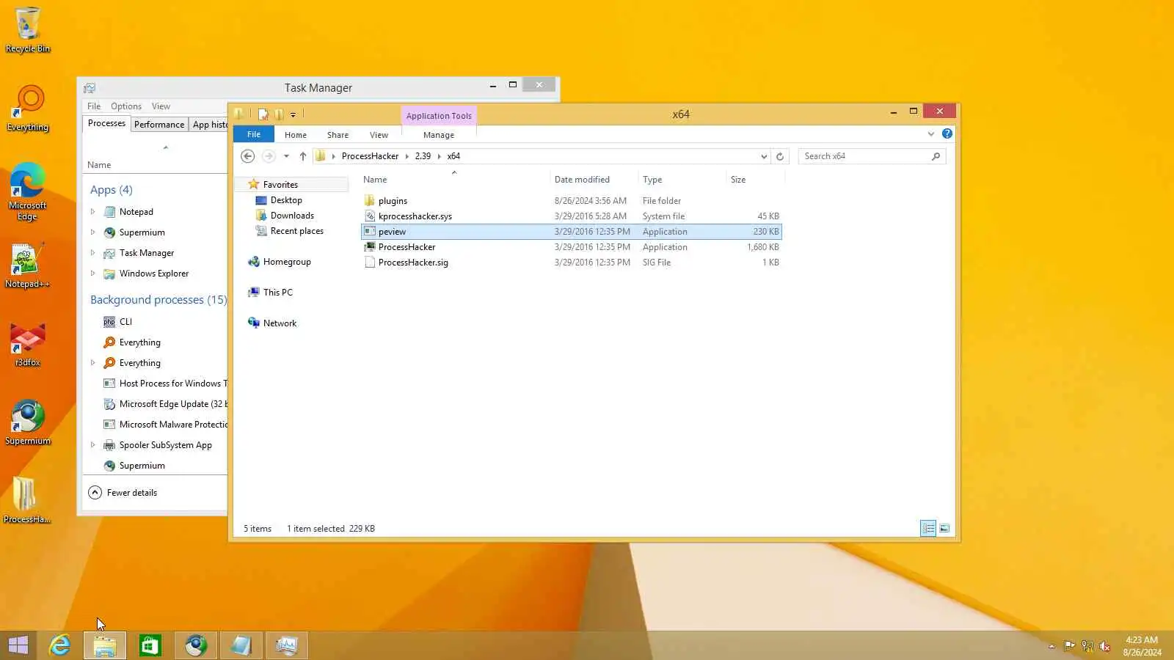Screen dimensions: 1174x660
Task: Show hidden system tray icons
Action: point(1051,646)
